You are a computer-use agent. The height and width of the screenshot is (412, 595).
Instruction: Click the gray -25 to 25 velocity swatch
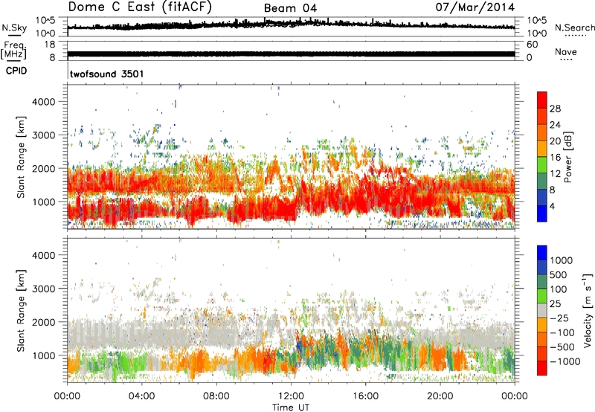(542, 310)
